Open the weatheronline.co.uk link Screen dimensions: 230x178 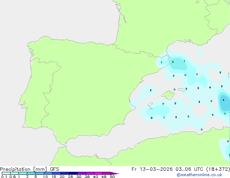pyautogui.click(x=200, y=175)
